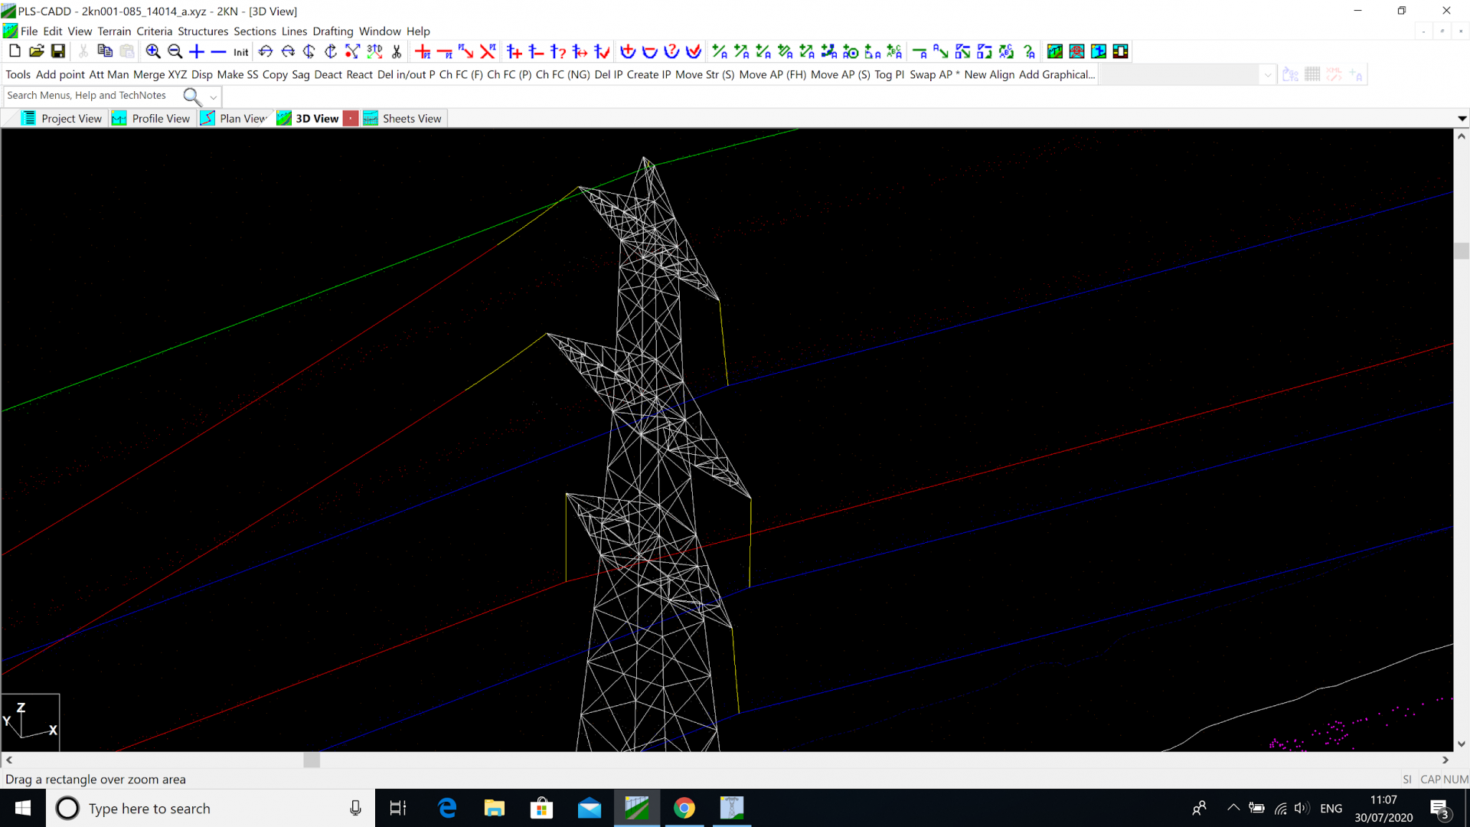Click the vertical scrollbar thumb

1462,251
